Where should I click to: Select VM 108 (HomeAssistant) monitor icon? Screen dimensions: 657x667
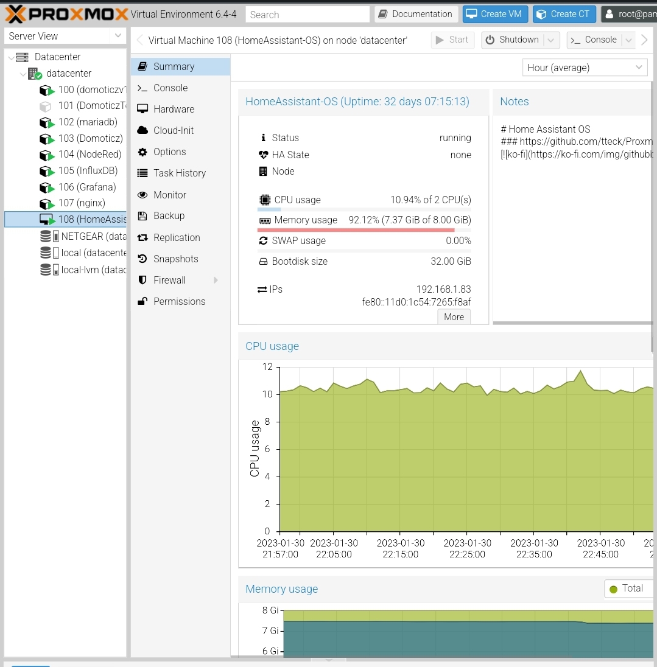coord(47,220)
